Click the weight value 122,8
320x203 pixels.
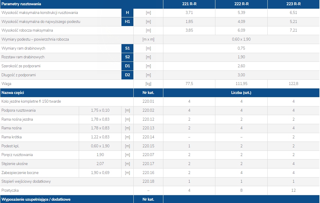[294, 84]
